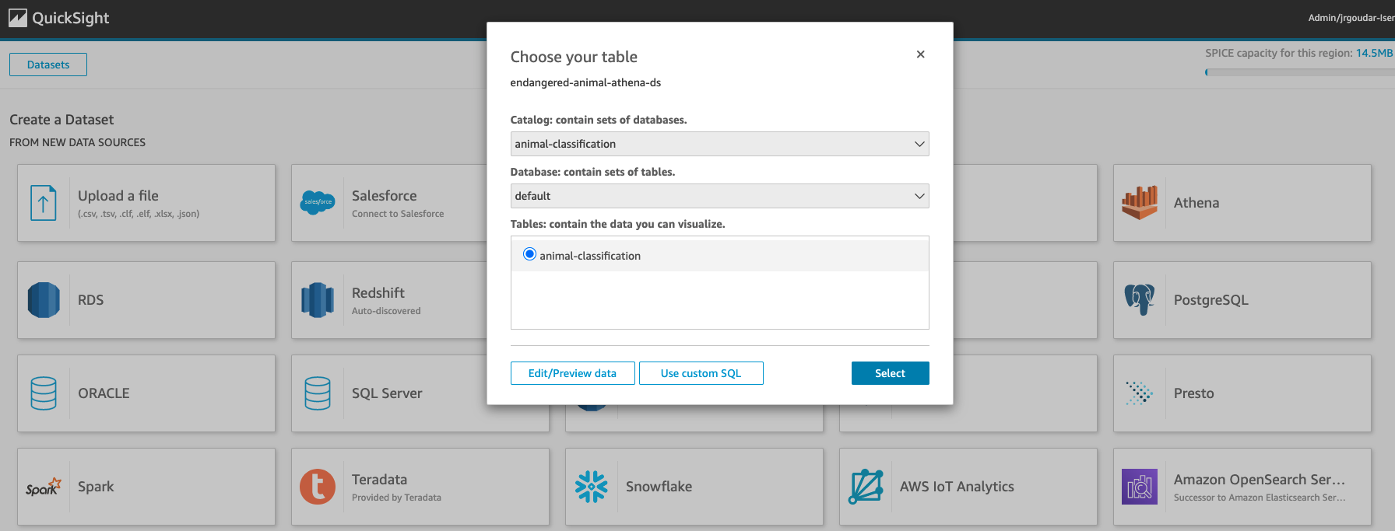Choose the Salesforce data source title

[384, 196]
